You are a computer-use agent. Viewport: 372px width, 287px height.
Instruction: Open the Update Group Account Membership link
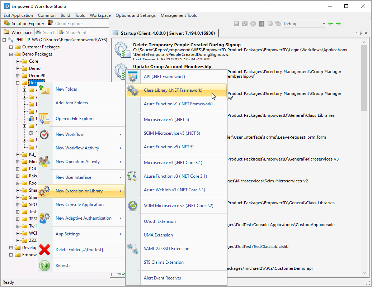coord(172,66)
